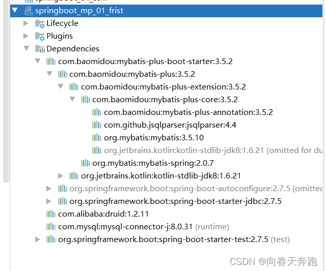Click library icon of com.baomidou:mybatis-plus:3.5.2

(62, 74)
